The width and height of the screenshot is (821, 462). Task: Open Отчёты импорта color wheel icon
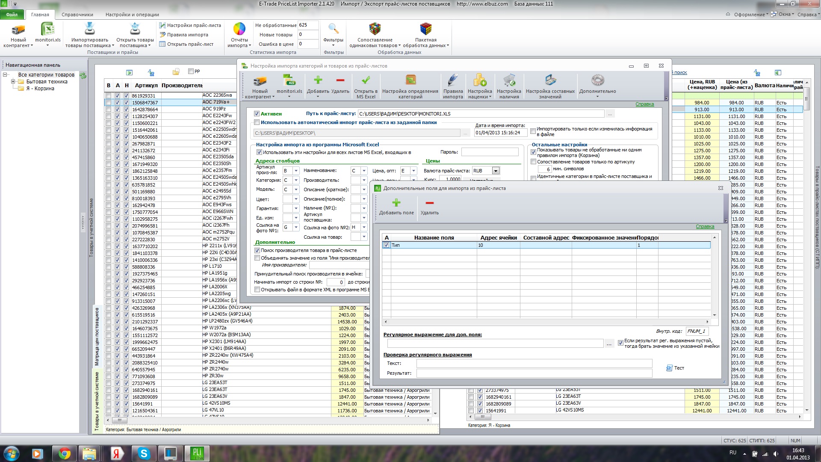tap(239, 29)
